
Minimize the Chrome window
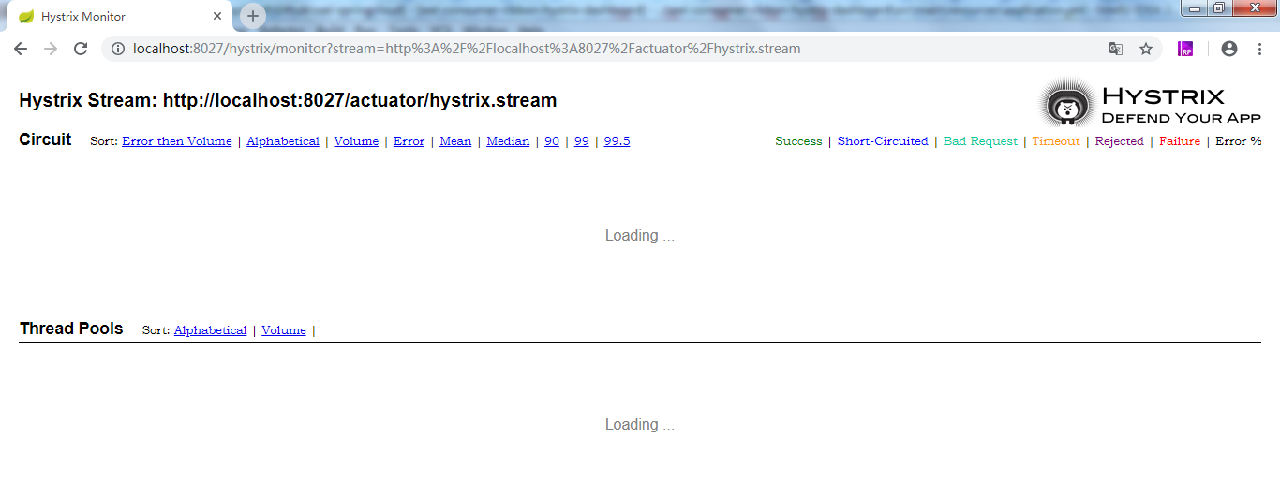pyautogui.click(x=1195, y=8)
